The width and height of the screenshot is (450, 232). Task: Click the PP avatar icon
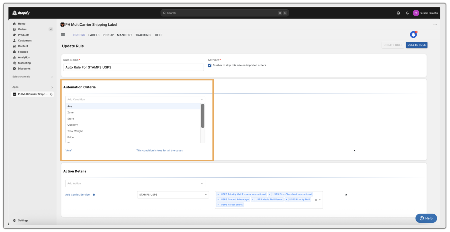pos(416,13)
